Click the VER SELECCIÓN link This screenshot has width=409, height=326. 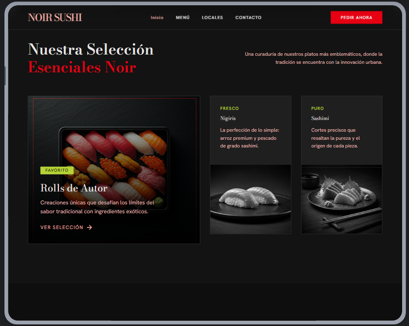66,227
